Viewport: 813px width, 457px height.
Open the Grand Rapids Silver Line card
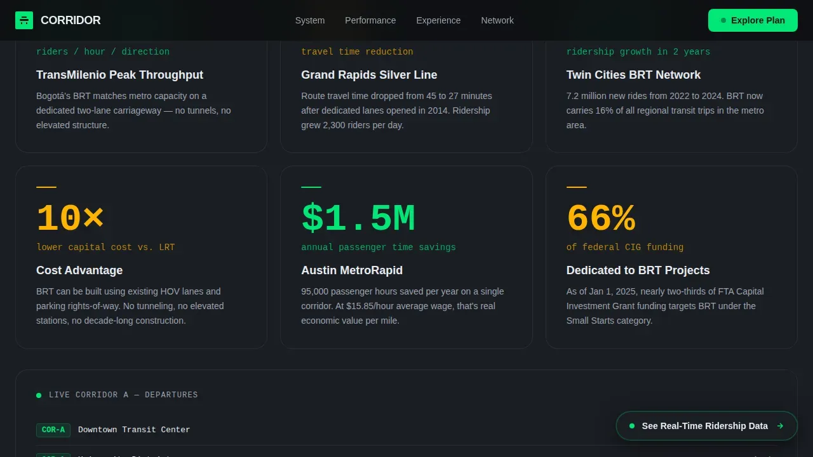(406, 96)
